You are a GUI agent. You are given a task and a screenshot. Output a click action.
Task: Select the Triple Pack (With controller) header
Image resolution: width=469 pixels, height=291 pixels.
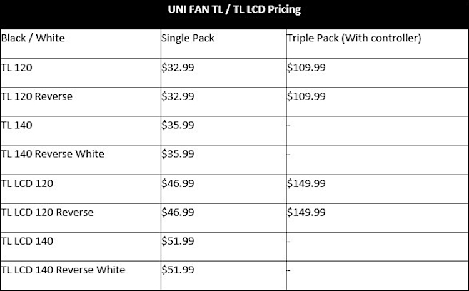point(354,38)
